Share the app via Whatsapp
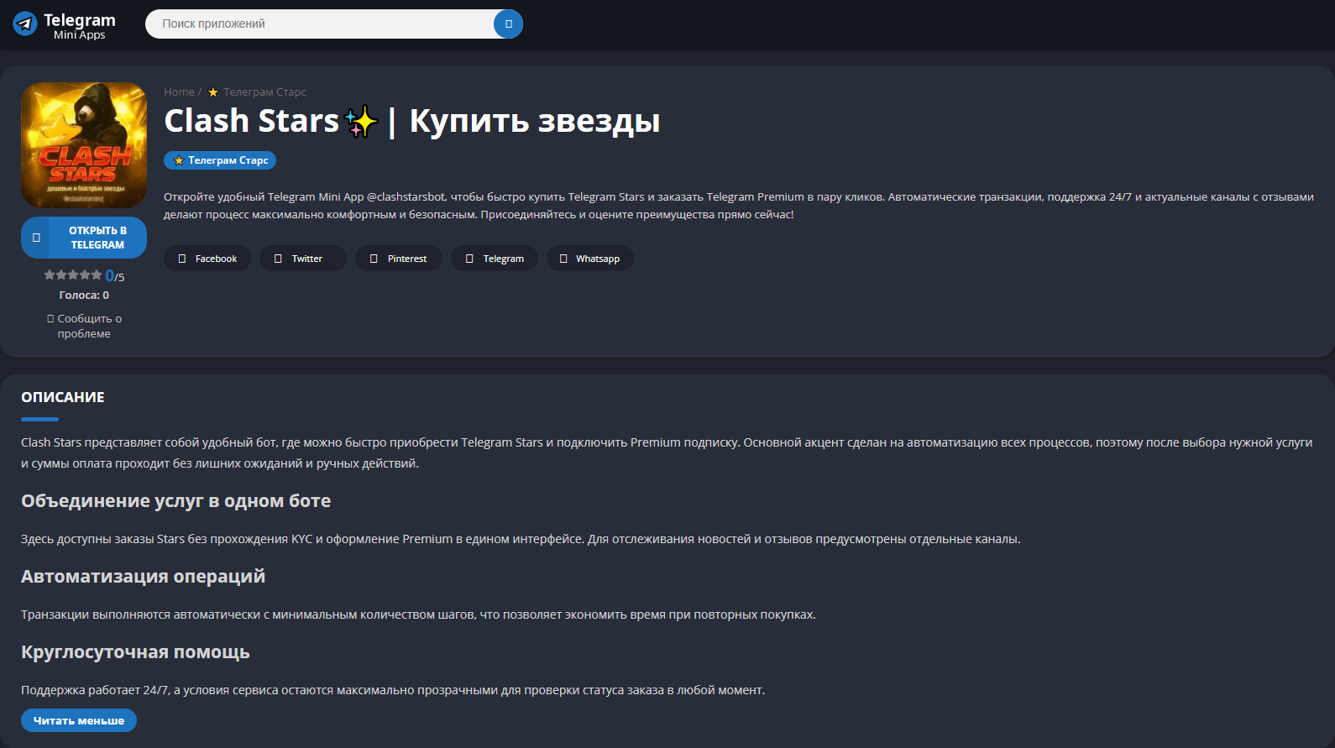 (x=590, y=259)
